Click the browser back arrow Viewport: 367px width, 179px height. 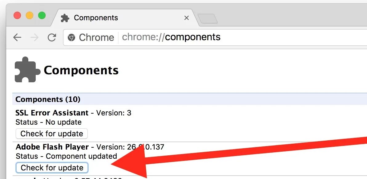tap(17, 37)
